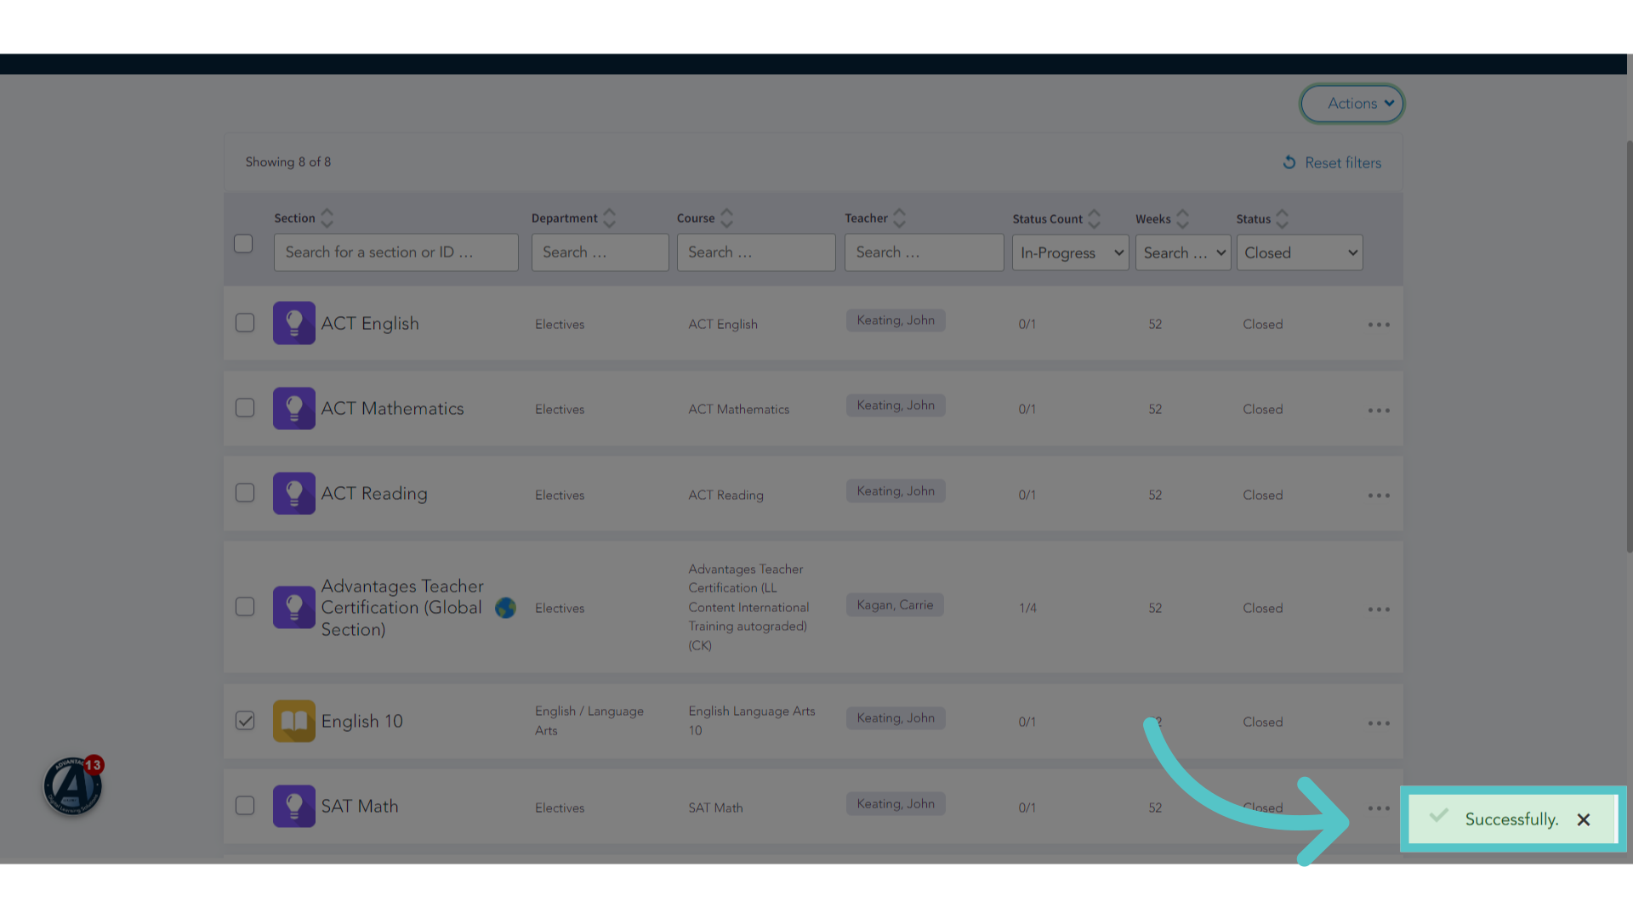1633x918 pixels.
Task: Open the Advantages badge with 13 notifications
Action: (x=74, y=785)
